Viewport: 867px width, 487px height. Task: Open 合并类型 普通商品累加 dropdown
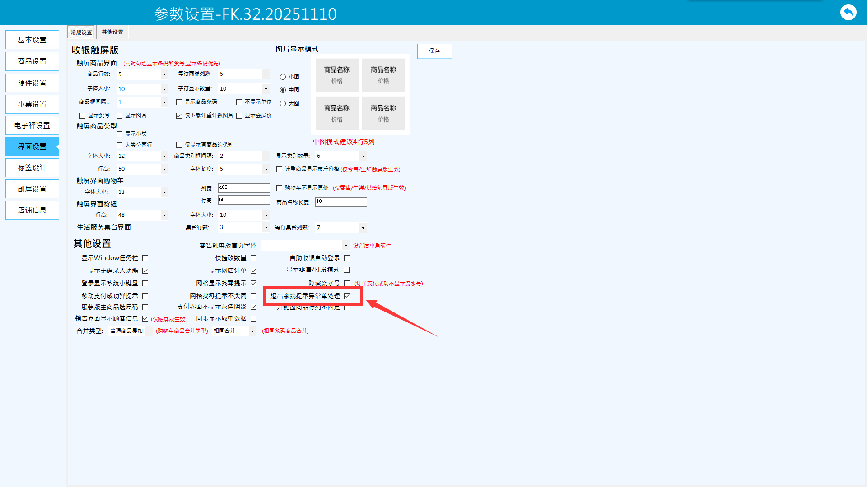(x=149, y=331)
